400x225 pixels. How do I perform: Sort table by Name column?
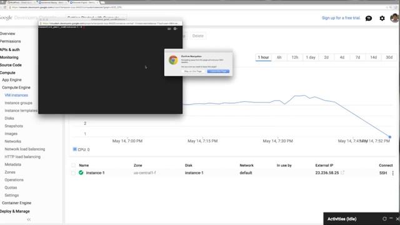click(84, 165)
